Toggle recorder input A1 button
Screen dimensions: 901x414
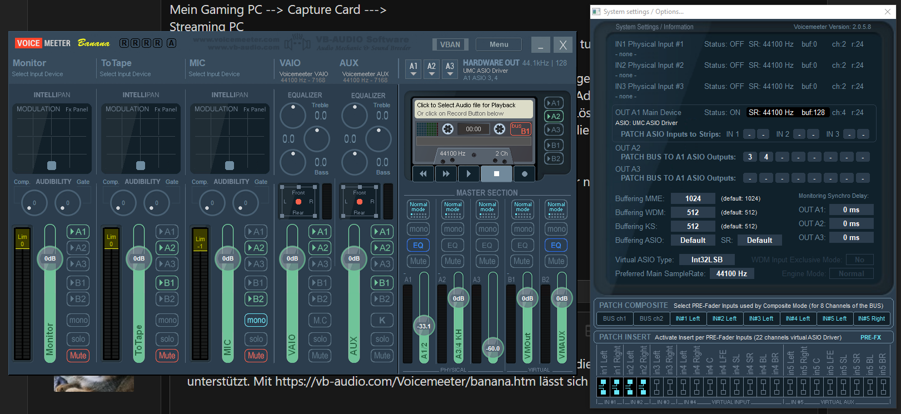coord(554,103)
